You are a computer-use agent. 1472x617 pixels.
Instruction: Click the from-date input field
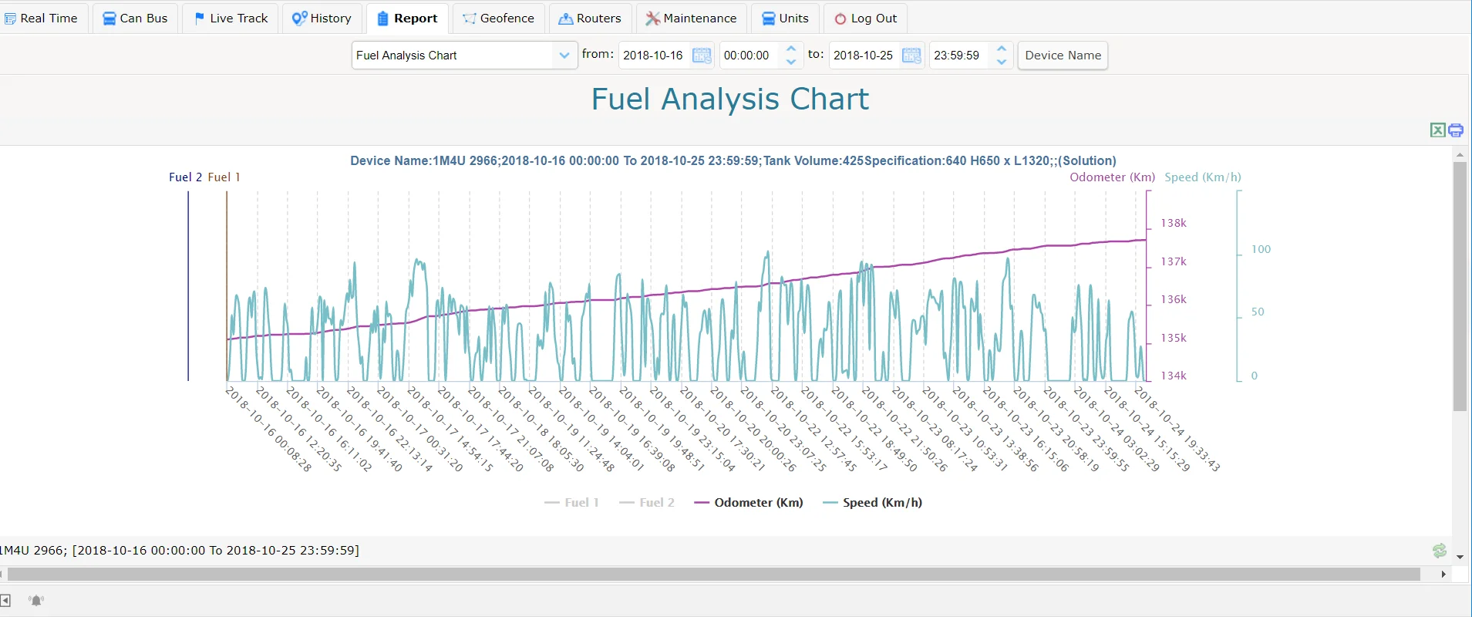click(654, 56)
